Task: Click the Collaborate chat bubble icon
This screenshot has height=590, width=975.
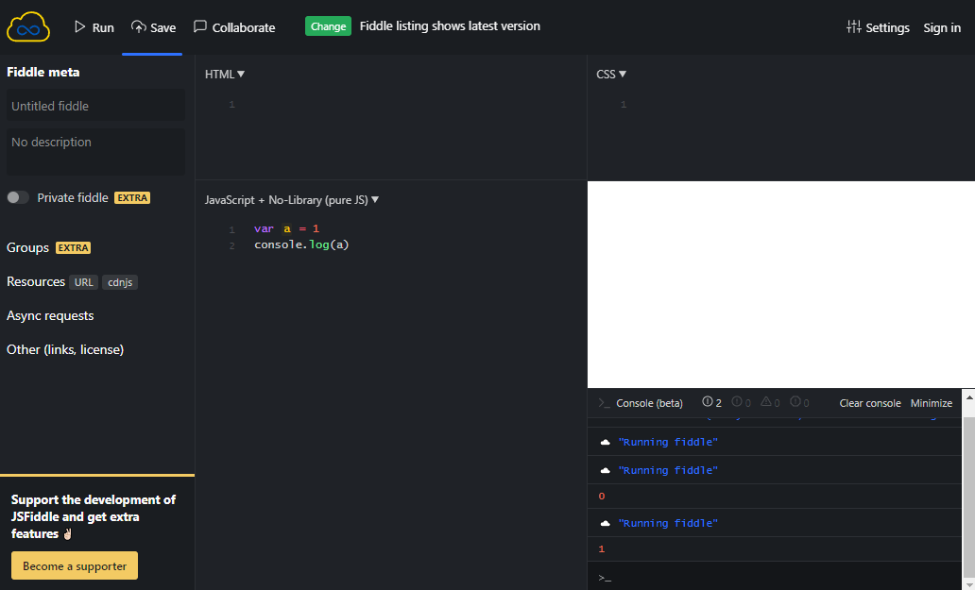Action: [199, 26]
